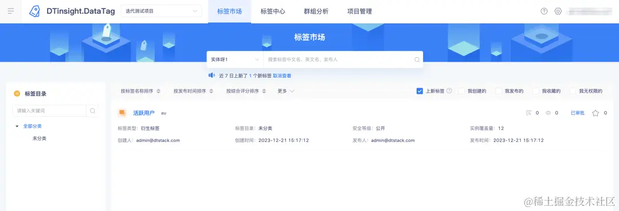Viewport: 619px width, 211px height.
Task: Click the 创建时间 2023-12-21 15:17:12 value
Action: tap(284, 140)
